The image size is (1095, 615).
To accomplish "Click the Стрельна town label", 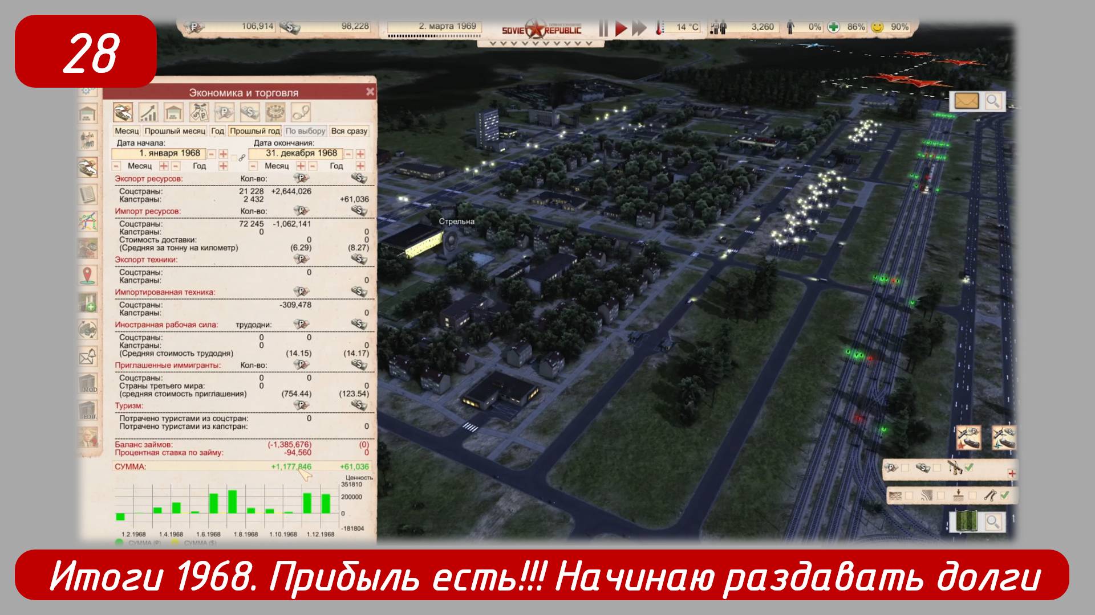I will pyautogui.click(x=457, y=222).
